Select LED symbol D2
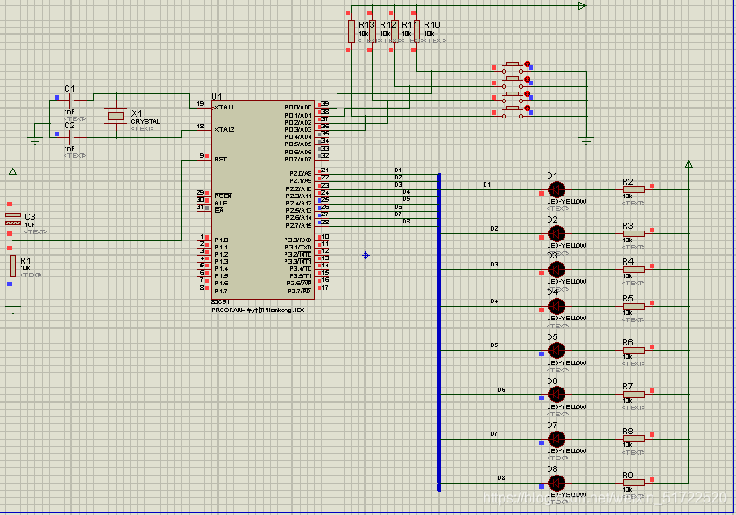The width and height of the screenshot is (736, 515). (x=556, y=233)
